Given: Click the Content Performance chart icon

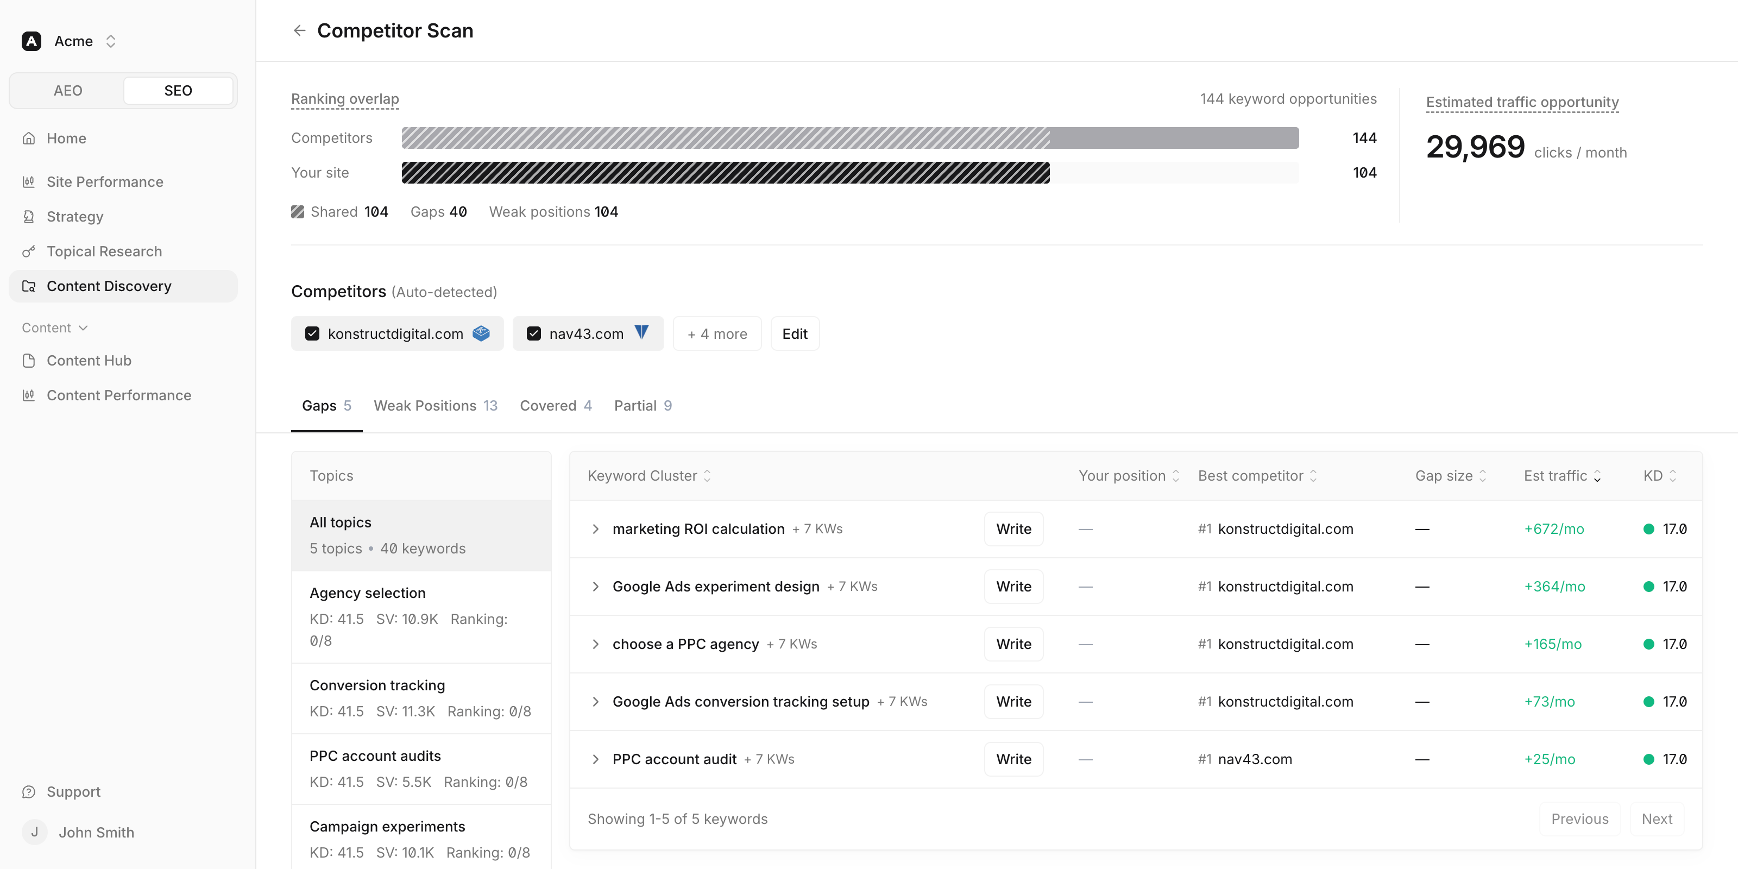Looking at the screenshot, I should (29, 395).
